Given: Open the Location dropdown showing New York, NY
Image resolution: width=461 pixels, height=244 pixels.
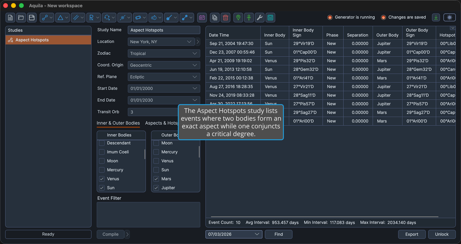Looking at the screenshot, I should pos(161,42).
